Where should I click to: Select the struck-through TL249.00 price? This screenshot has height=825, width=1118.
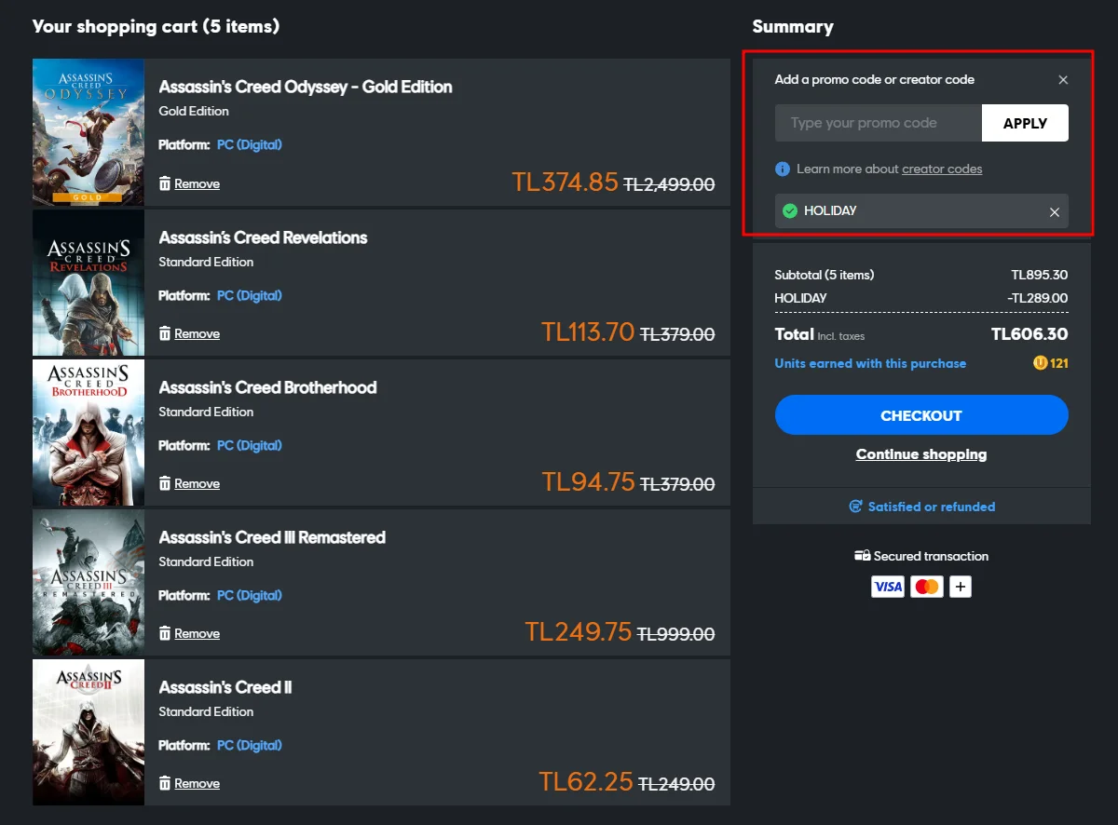676,785
